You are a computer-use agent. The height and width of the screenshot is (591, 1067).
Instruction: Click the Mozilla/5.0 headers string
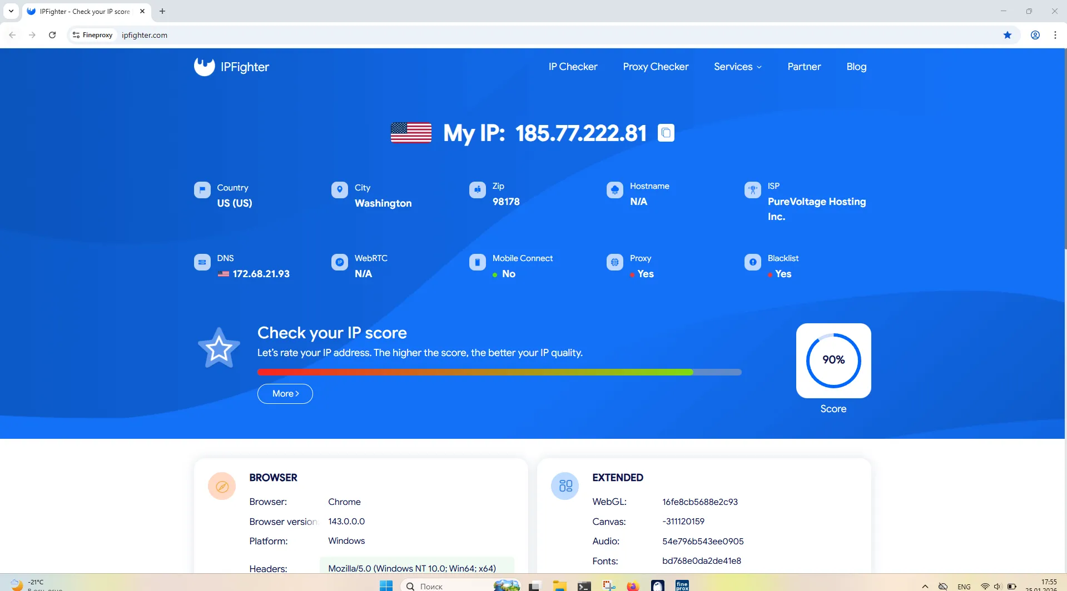tap(412, 568)
